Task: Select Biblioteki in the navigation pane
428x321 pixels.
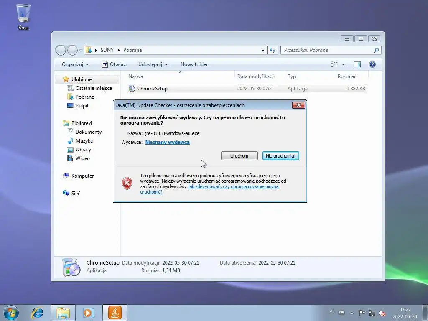Action: click(82, 123)
